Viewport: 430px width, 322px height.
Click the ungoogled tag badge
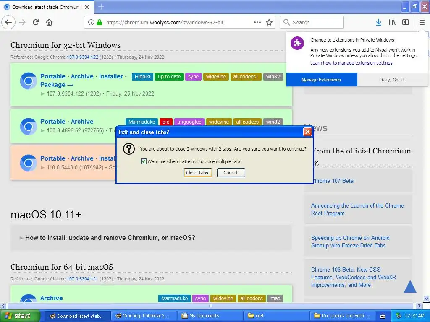(189, 122)
